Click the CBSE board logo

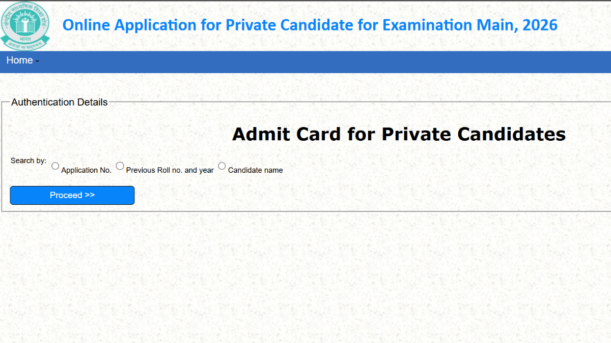click(x=25, y=26)
